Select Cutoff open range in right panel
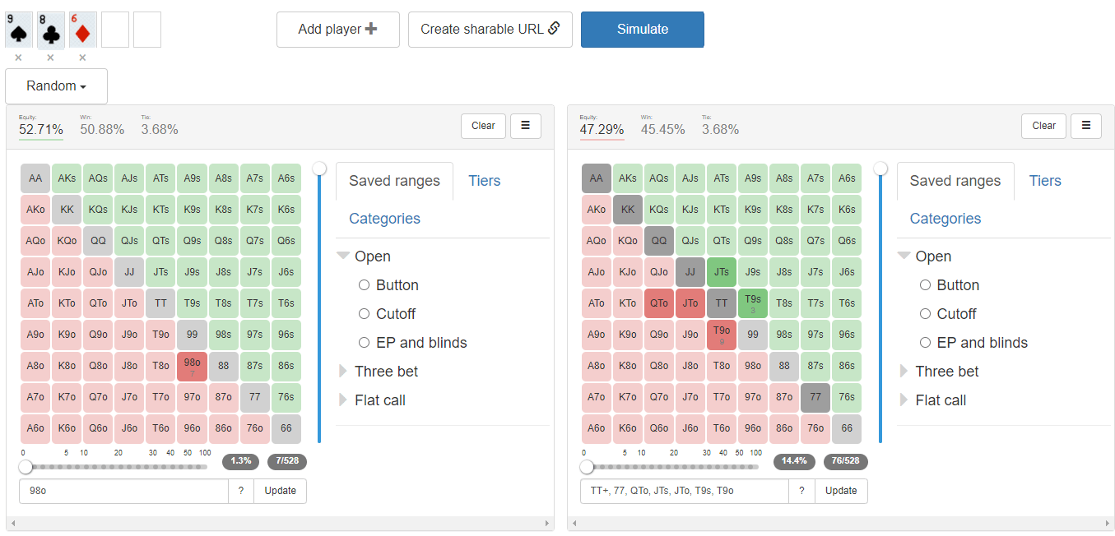Image resolution: width=1115 pixels, height=536 pixels. coord(926,314)
